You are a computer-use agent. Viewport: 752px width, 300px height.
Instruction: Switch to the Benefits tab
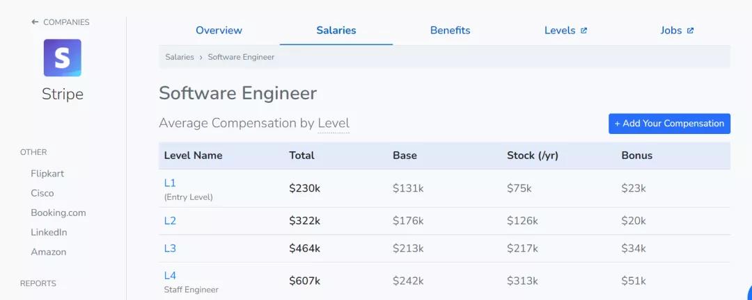(x=450, y=30)
